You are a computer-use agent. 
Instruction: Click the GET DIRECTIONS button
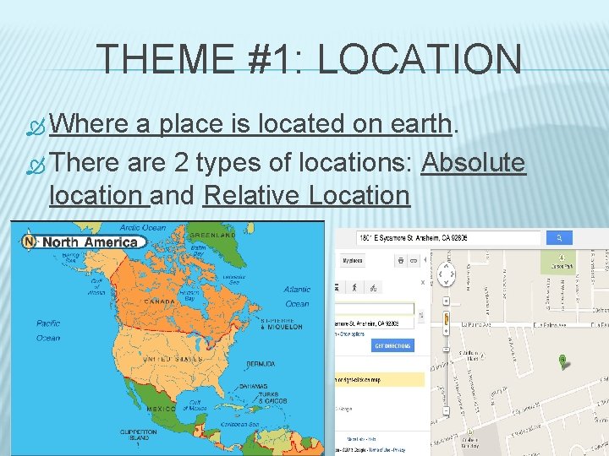pyautogui.click(x=392, y=345)
